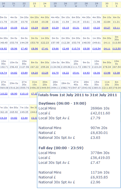The image size is (121, 189).
Task: Select the £6,935.85 value
Action: [99, 177]
